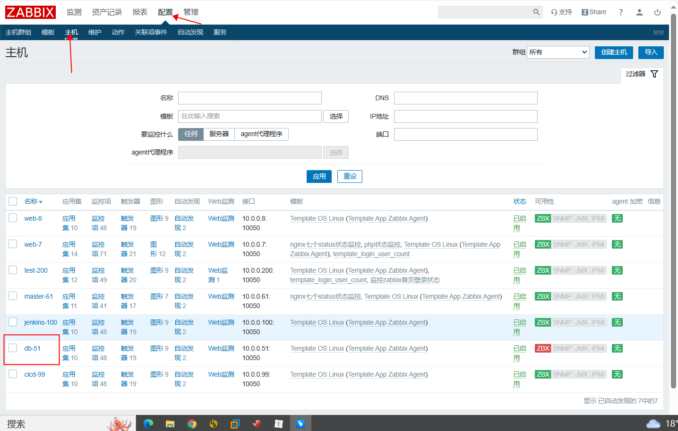The width and height of the screenshot is (678, 431).
Task: Focus the 模板 search input
Action: click(x=250, y=116)
